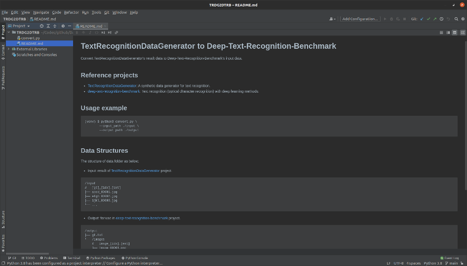The width and height of the screenshot is (467, 266).
Task: Follow the deep-text-recognition-benchmark link in Output bullet
Action: pyautogui.click(x=142, y=218)
